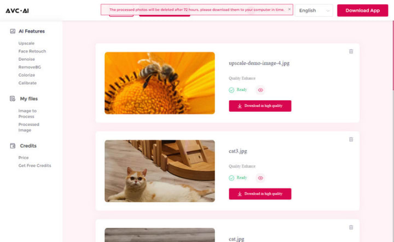Preview cat3.jpg using the eye icon

[x=260, y=178]
